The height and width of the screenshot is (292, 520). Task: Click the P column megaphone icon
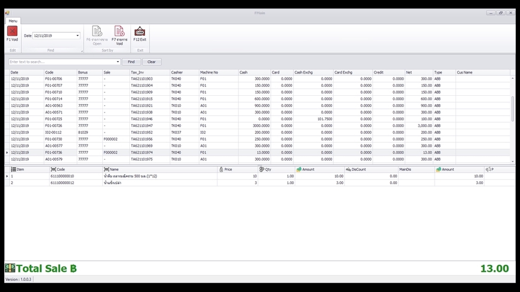[x=488, y=169]
